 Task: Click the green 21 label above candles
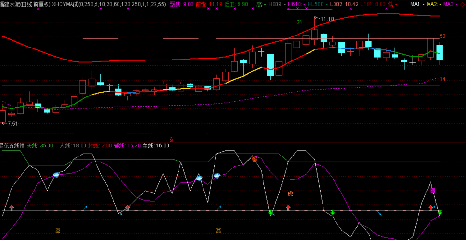pyautogui.click(x=299, y=22)
